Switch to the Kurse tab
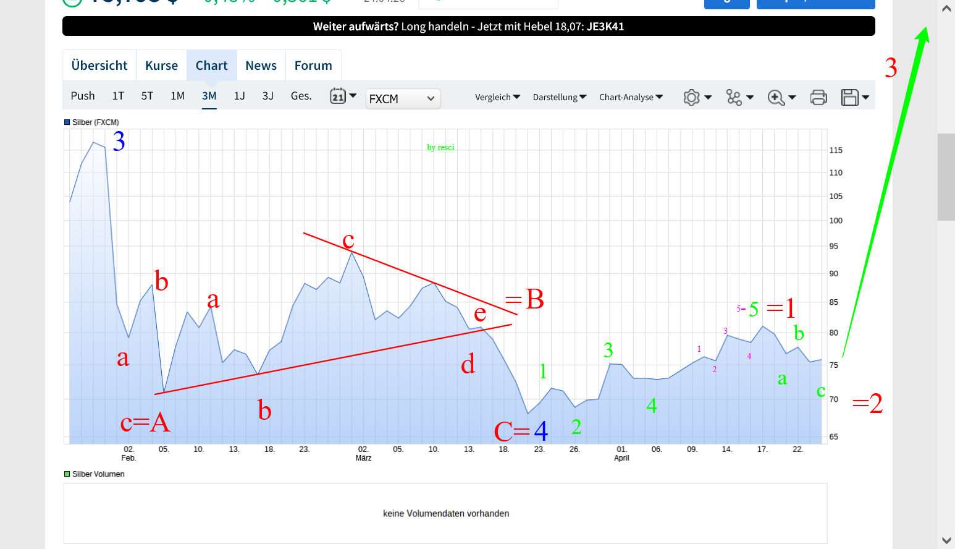Viewport: 955px width, 549px height. (x=162, y=66)
